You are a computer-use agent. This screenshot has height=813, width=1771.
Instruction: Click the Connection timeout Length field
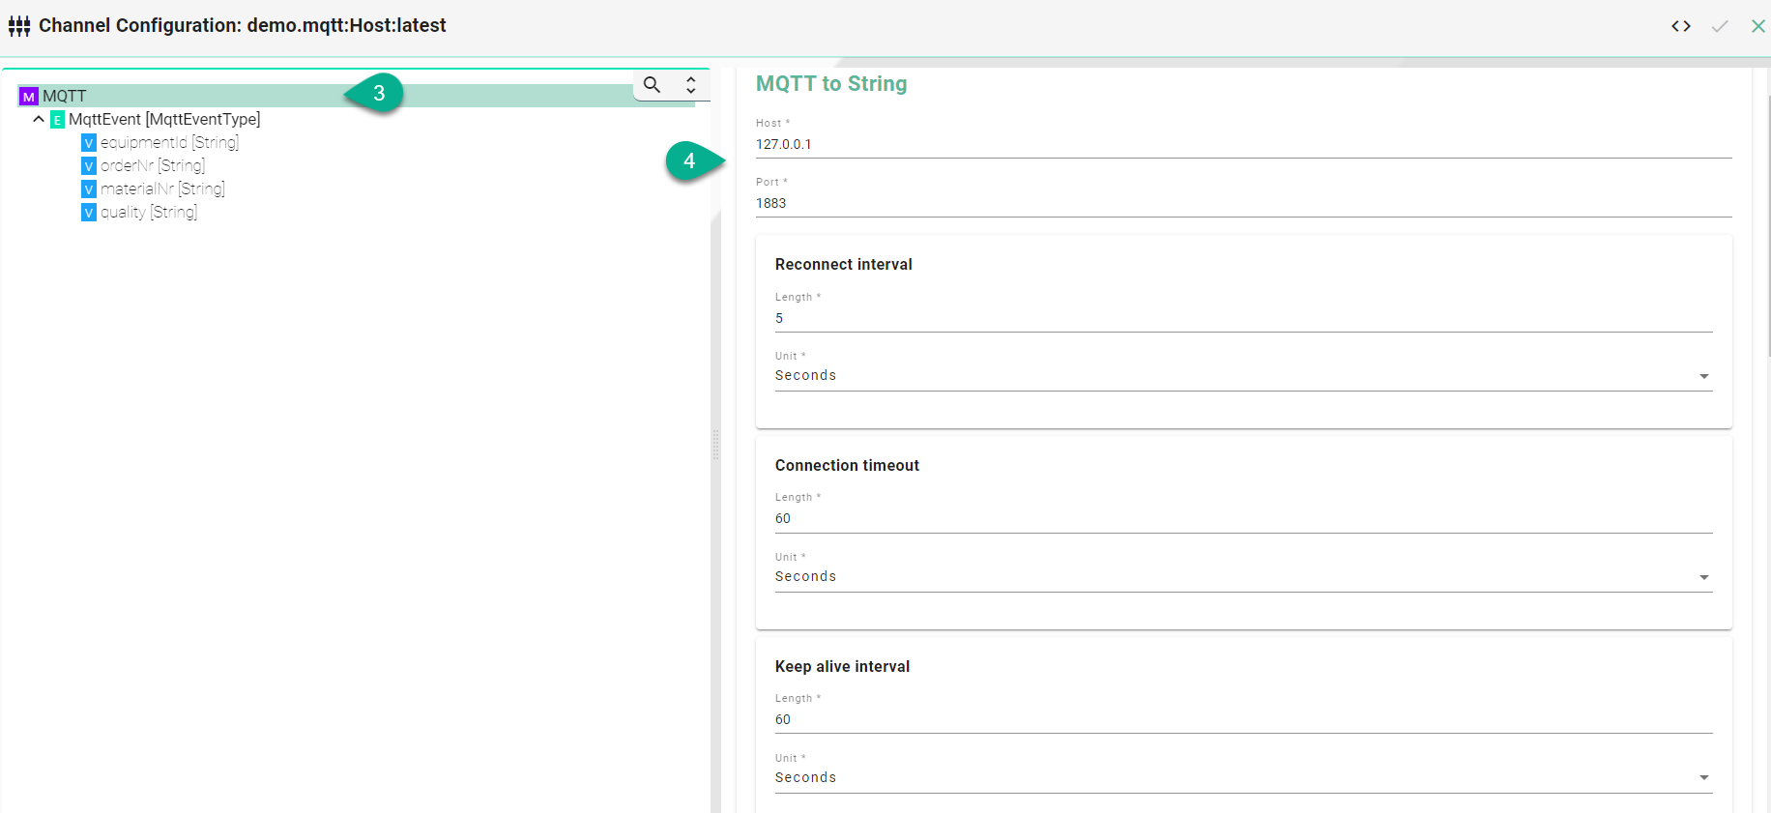pos(1242,519)
